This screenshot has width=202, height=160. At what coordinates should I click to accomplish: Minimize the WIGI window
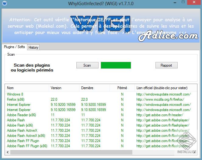175,3
